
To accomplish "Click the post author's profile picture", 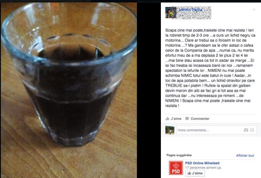I will coord(170,12).
